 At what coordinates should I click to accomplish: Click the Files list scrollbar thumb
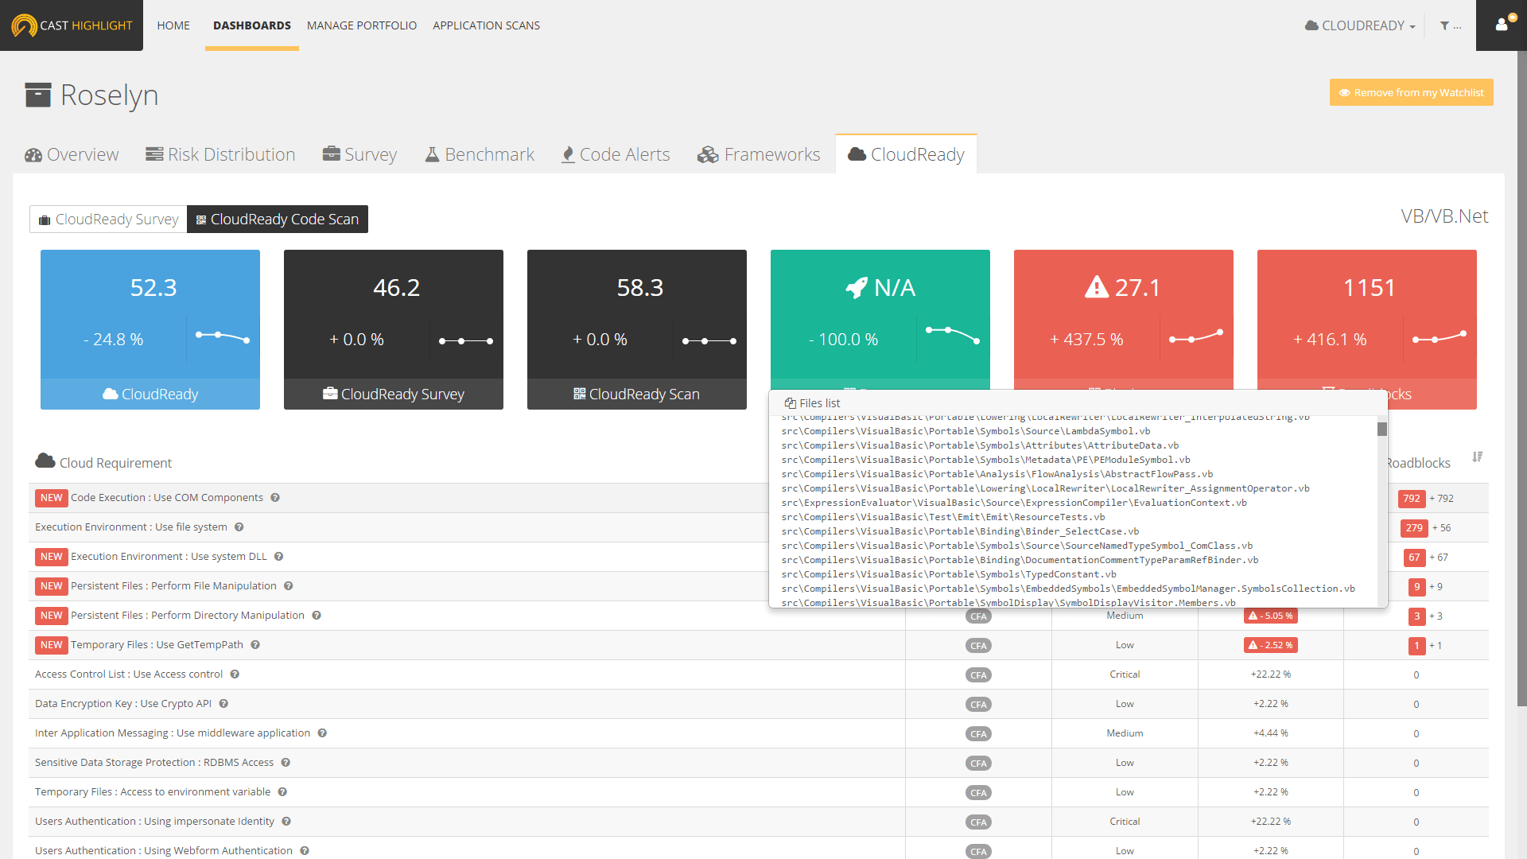point(1382,429)
